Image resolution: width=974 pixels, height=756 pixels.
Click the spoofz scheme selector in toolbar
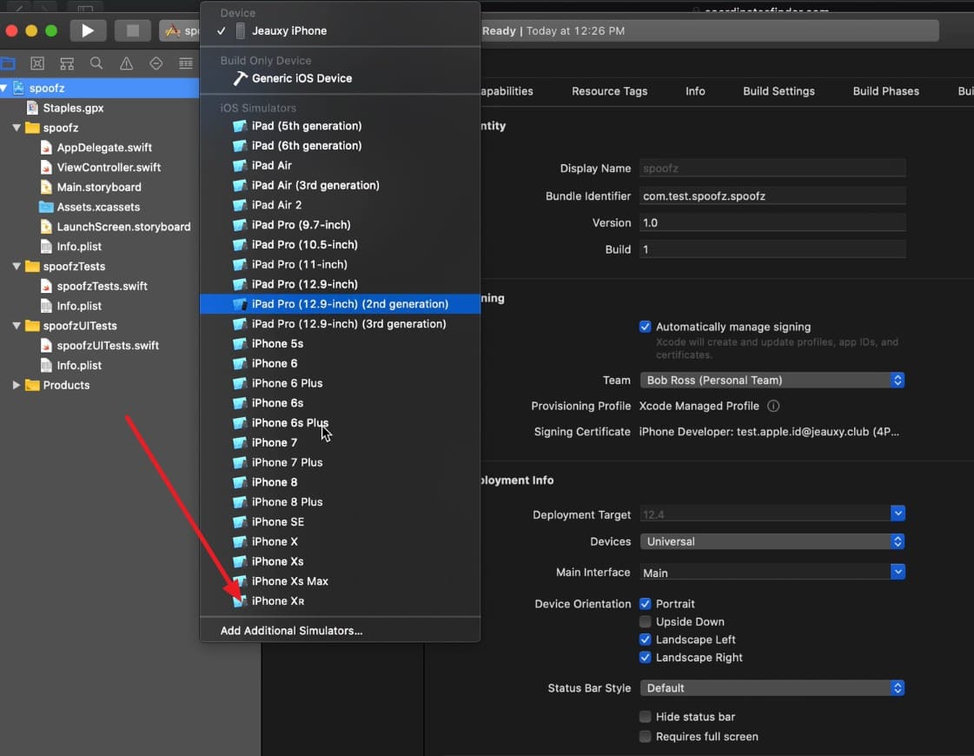pyautogui.click(x=180, y=30)
